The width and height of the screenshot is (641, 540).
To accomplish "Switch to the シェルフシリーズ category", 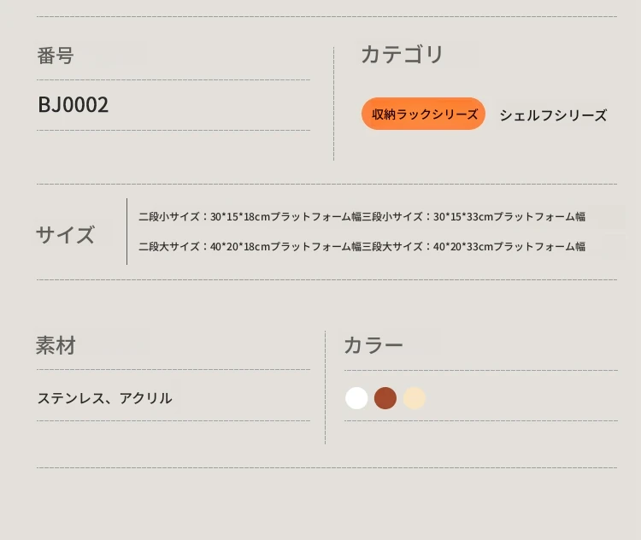I will pyautogui.click(x=553, y=115).
